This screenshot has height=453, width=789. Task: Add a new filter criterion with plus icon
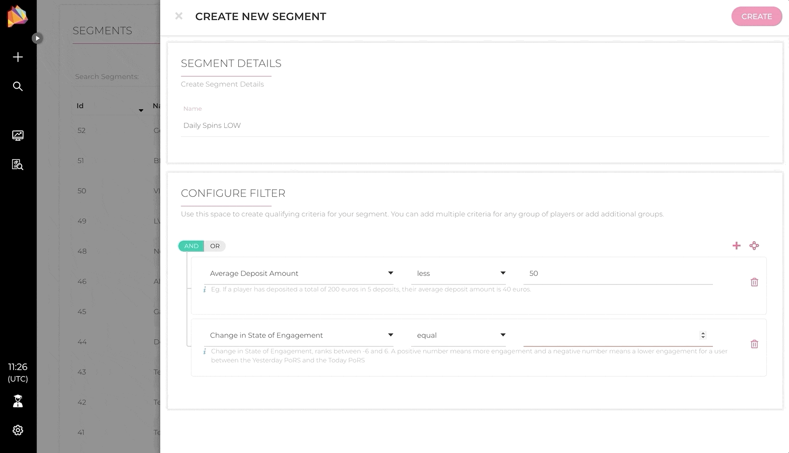(736, 246)
